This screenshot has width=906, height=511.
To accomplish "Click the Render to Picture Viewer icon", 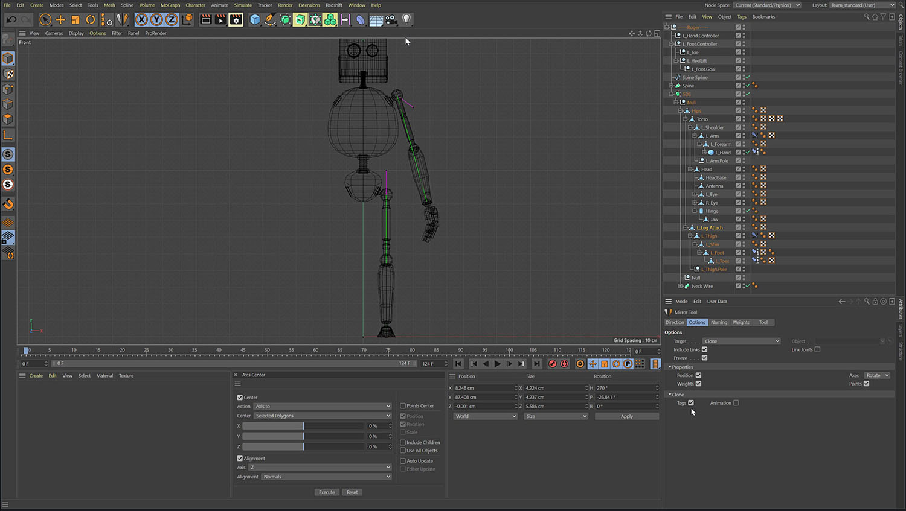I will pyautogui.click(x=220, y=19).
